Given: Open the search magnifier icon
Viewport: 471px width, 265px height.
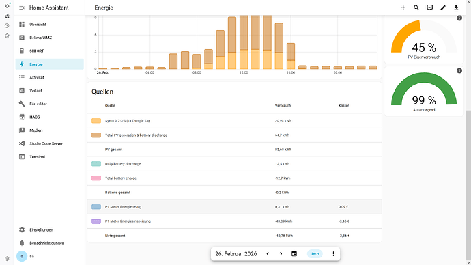Looking at the screenshot, I should pyautogui.click(x=416, y=8).
